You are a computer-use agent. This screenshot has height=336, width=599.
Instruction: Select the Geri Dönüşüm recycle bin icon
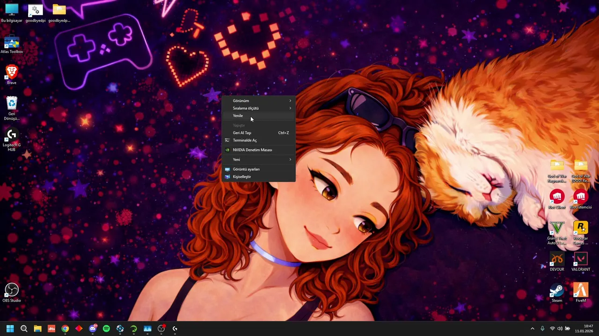point(12,108)
